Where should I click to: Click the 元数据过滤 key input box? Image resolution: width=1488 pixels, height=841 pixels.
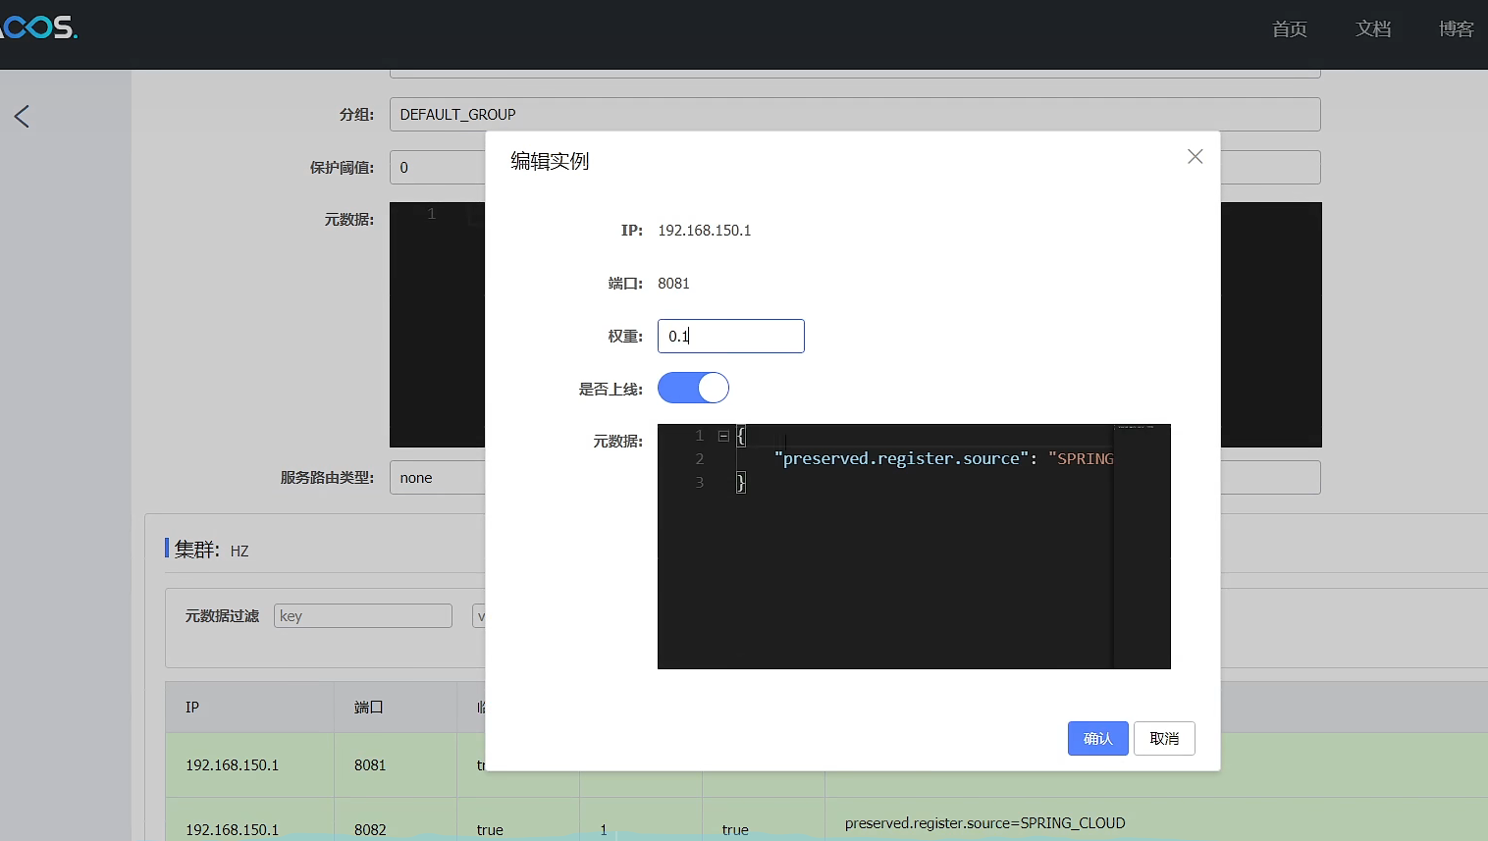pyautogui.click(x=362, y=616)
